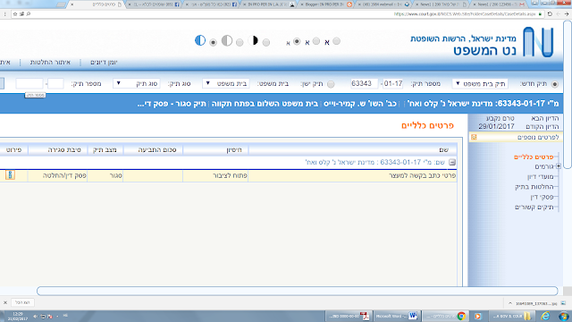Open the יומן דיונים menu

(104, 63)
